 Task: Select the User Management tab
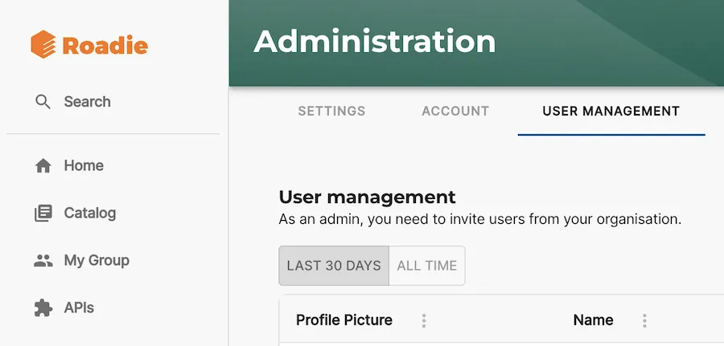(611, 111)
